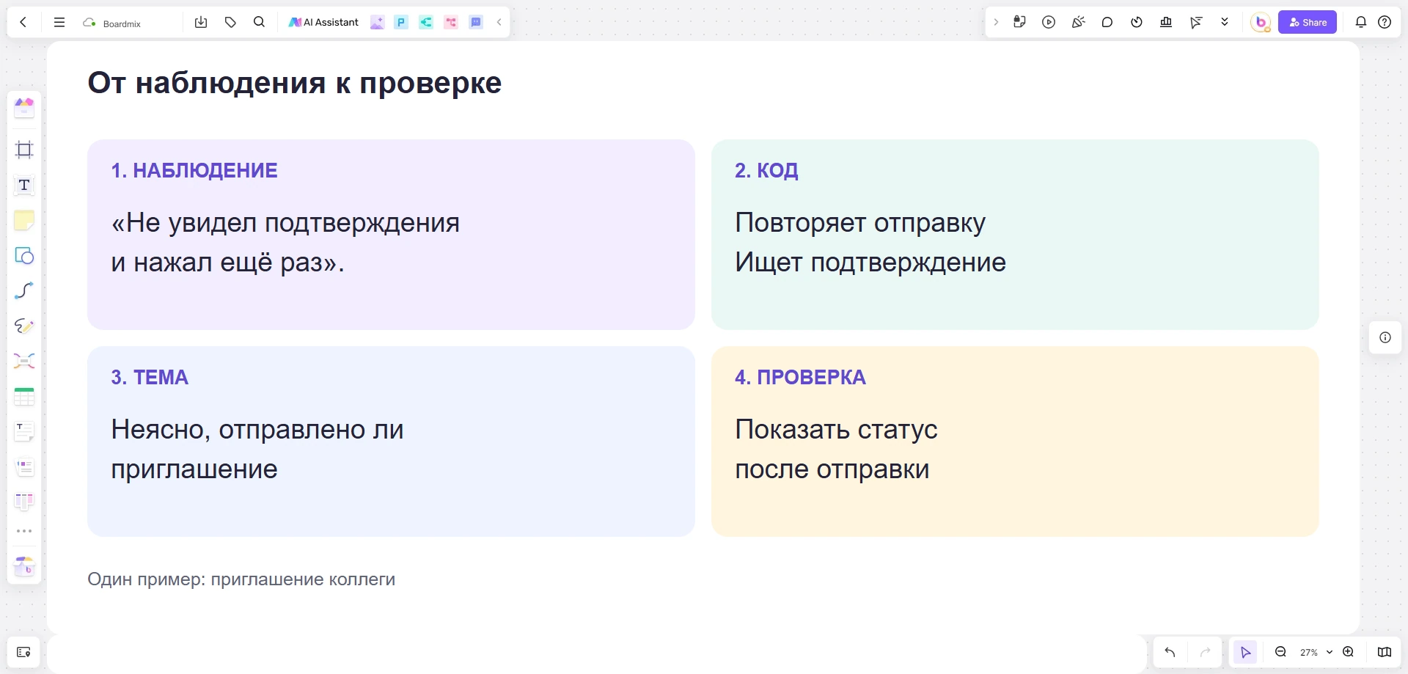This screenshot has width=1408, height=674.
Task: Zoom in with plus magnifier
Action: 1349,652
